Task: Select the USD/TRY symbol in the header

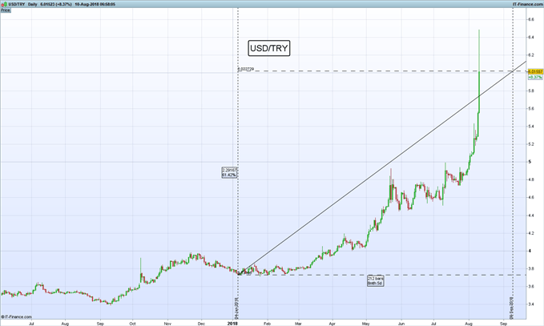Action: coord(17,4)
